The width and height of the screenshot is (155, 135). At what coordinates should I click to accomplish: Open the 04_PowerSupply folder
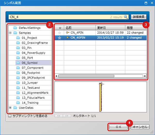click(31, 53)
